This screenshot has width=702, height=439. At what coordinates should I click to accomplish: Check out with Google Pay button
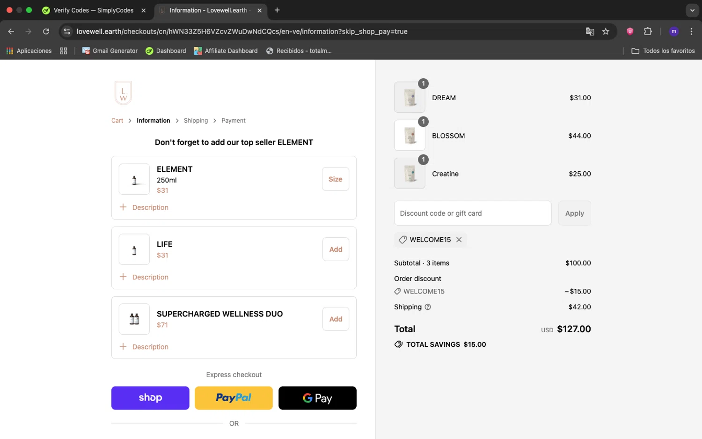coord(317,398)
